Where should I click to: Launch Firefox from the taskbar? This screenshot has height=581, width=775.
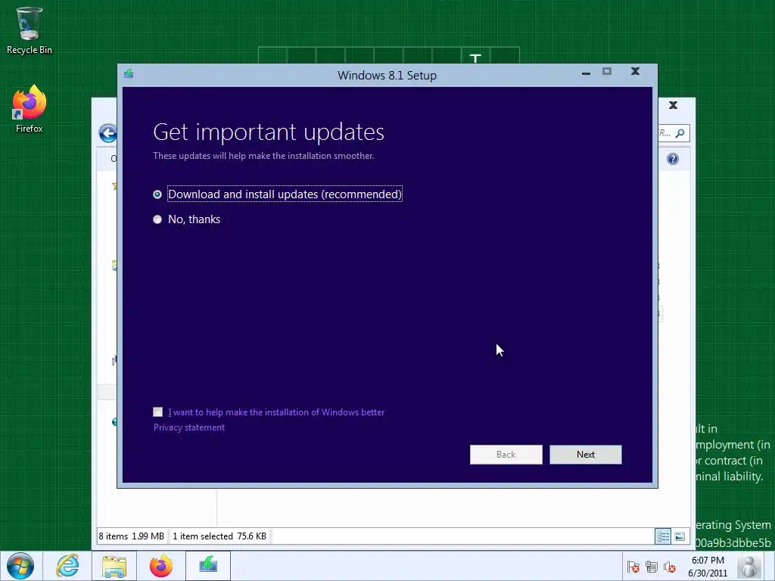(x=161, y=566)
